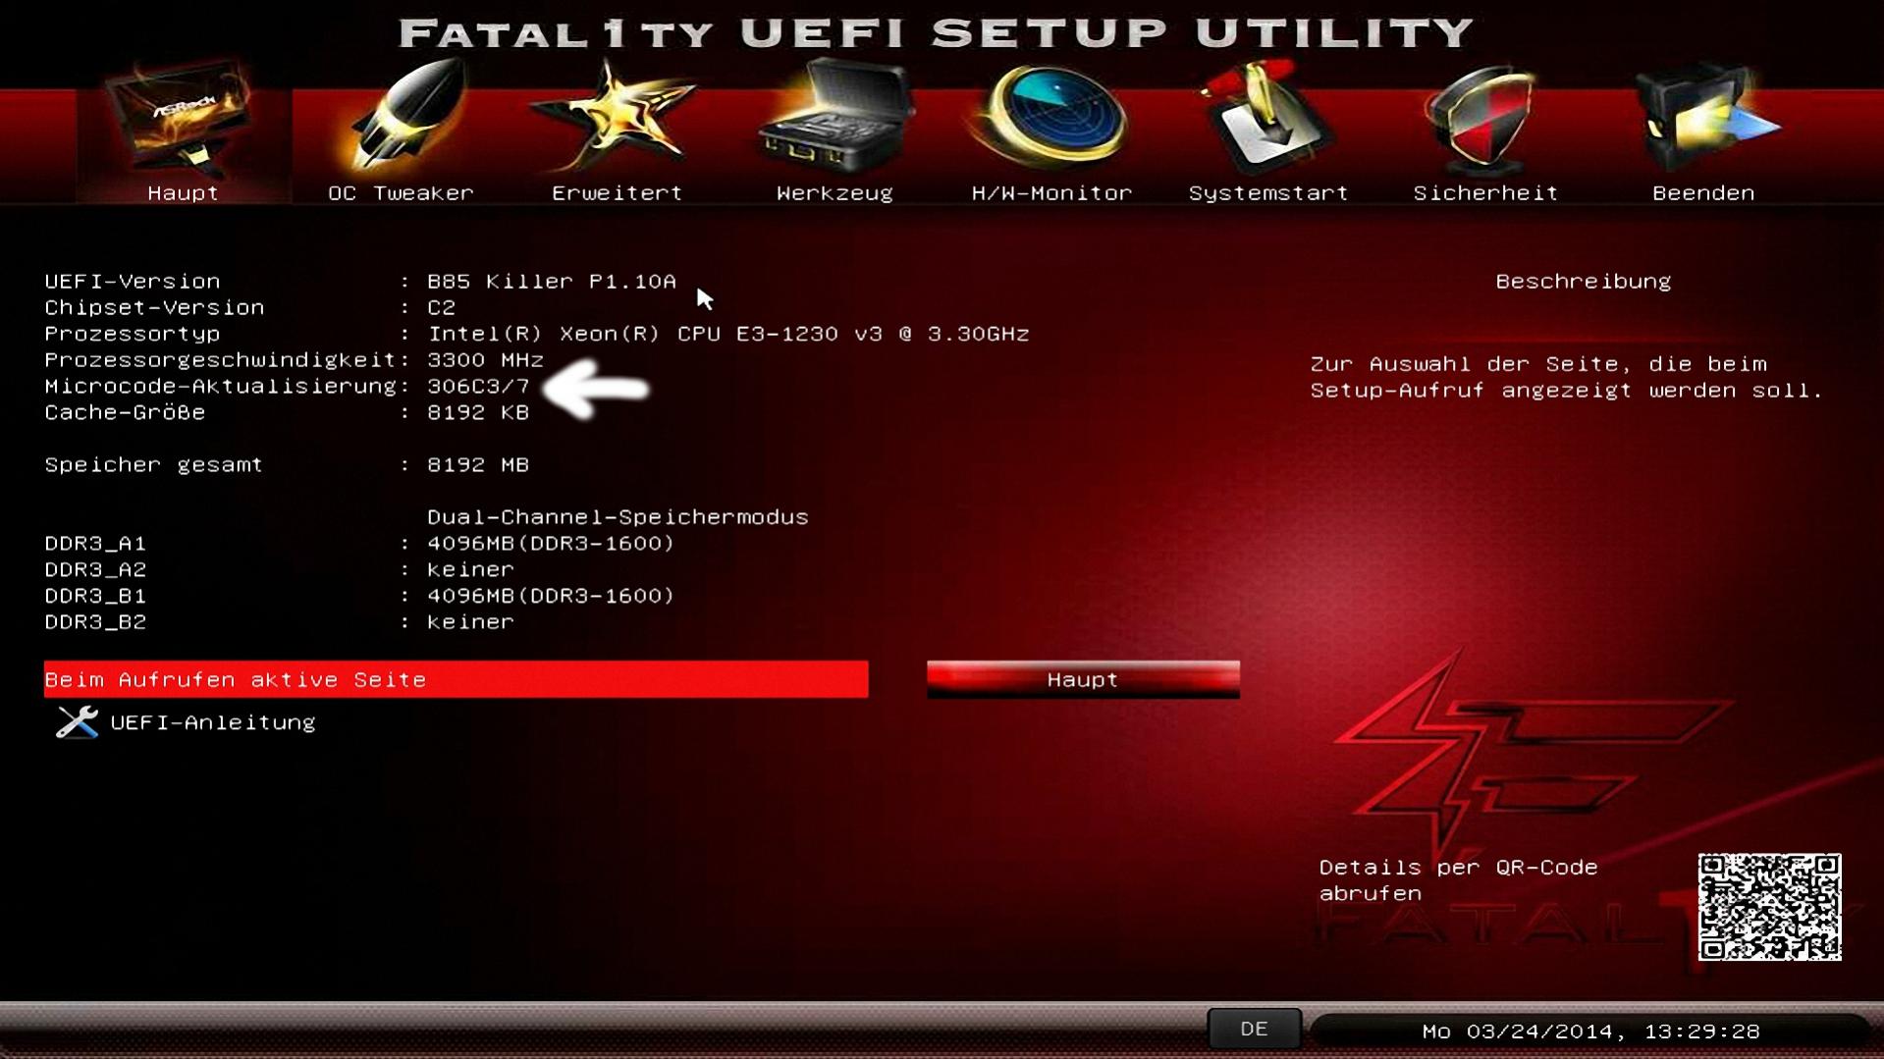The height and width of the screenshot is (1059, 1884).
Task: Select the Beim Aufrufen aktive Seite row
Action: pyautogui.click(x=456, y=679)
